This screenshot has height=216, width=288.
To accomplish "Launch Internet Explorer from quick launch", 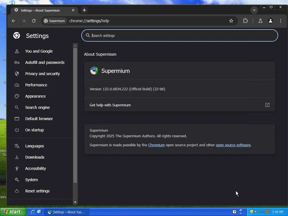I will tap(33, 212).
